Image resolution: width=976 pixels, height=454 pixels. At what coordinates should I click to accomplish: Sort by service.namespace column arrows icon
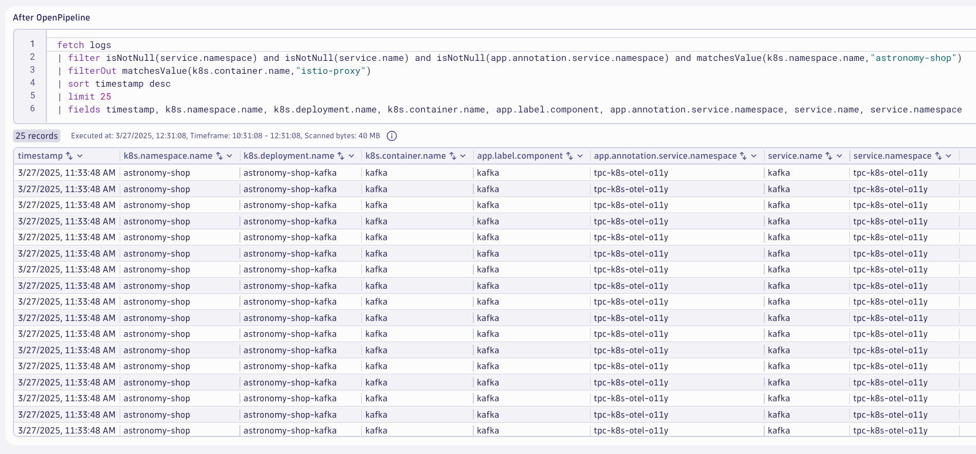coord(938,156)
